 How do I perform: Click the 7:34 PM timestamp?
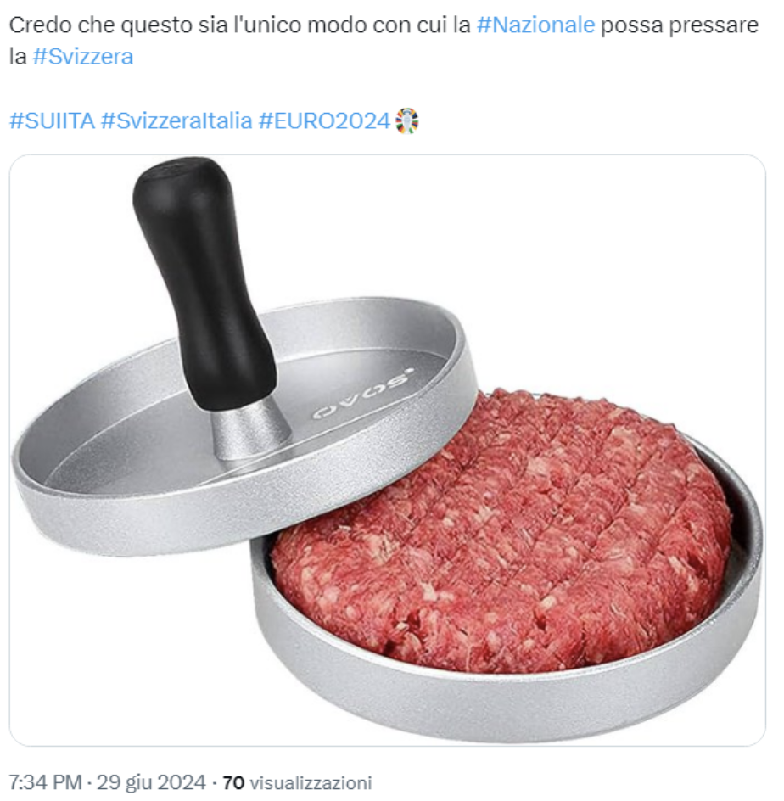[x=46, y=782]
